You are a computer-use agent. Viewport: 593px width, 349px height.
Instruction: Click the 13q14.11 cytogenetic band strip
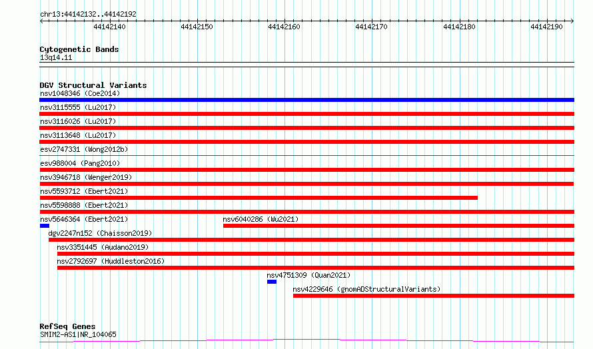tap(306, 65)
